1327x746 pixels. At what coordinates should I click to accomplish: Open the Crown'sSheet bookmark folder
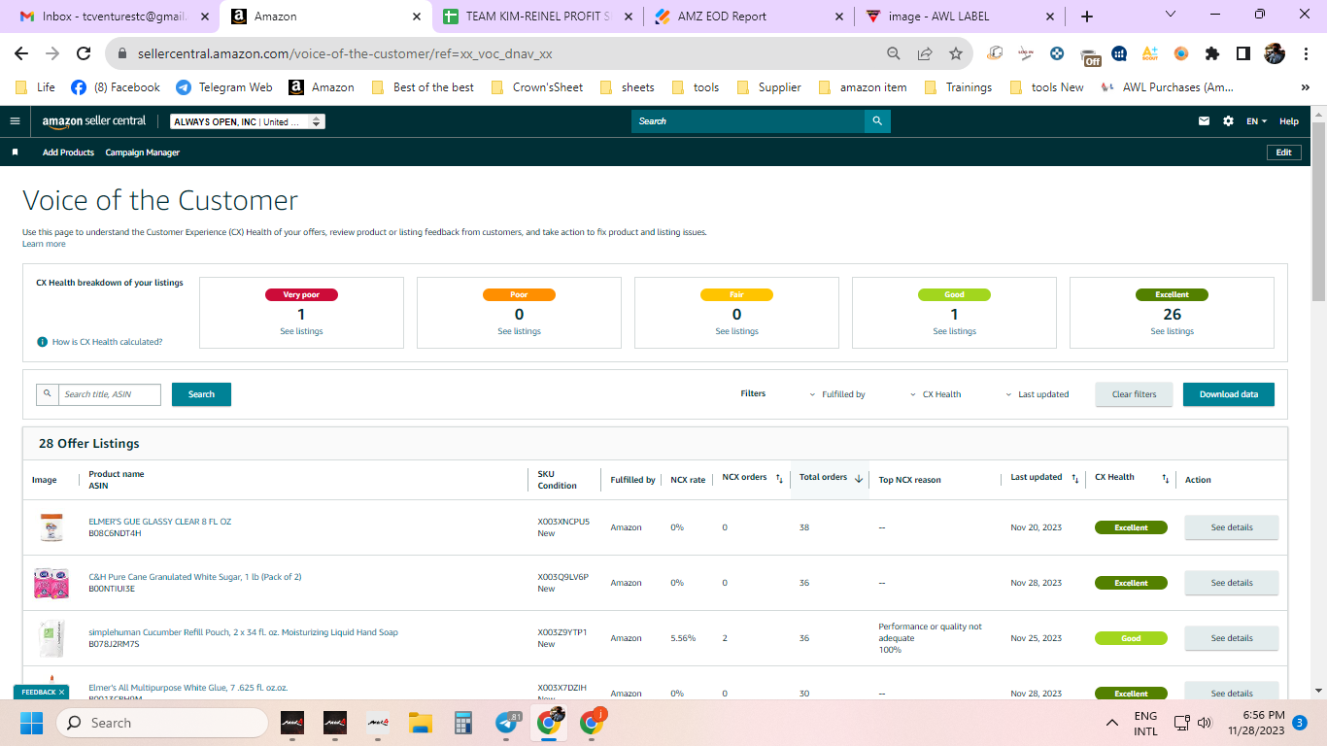537,87
